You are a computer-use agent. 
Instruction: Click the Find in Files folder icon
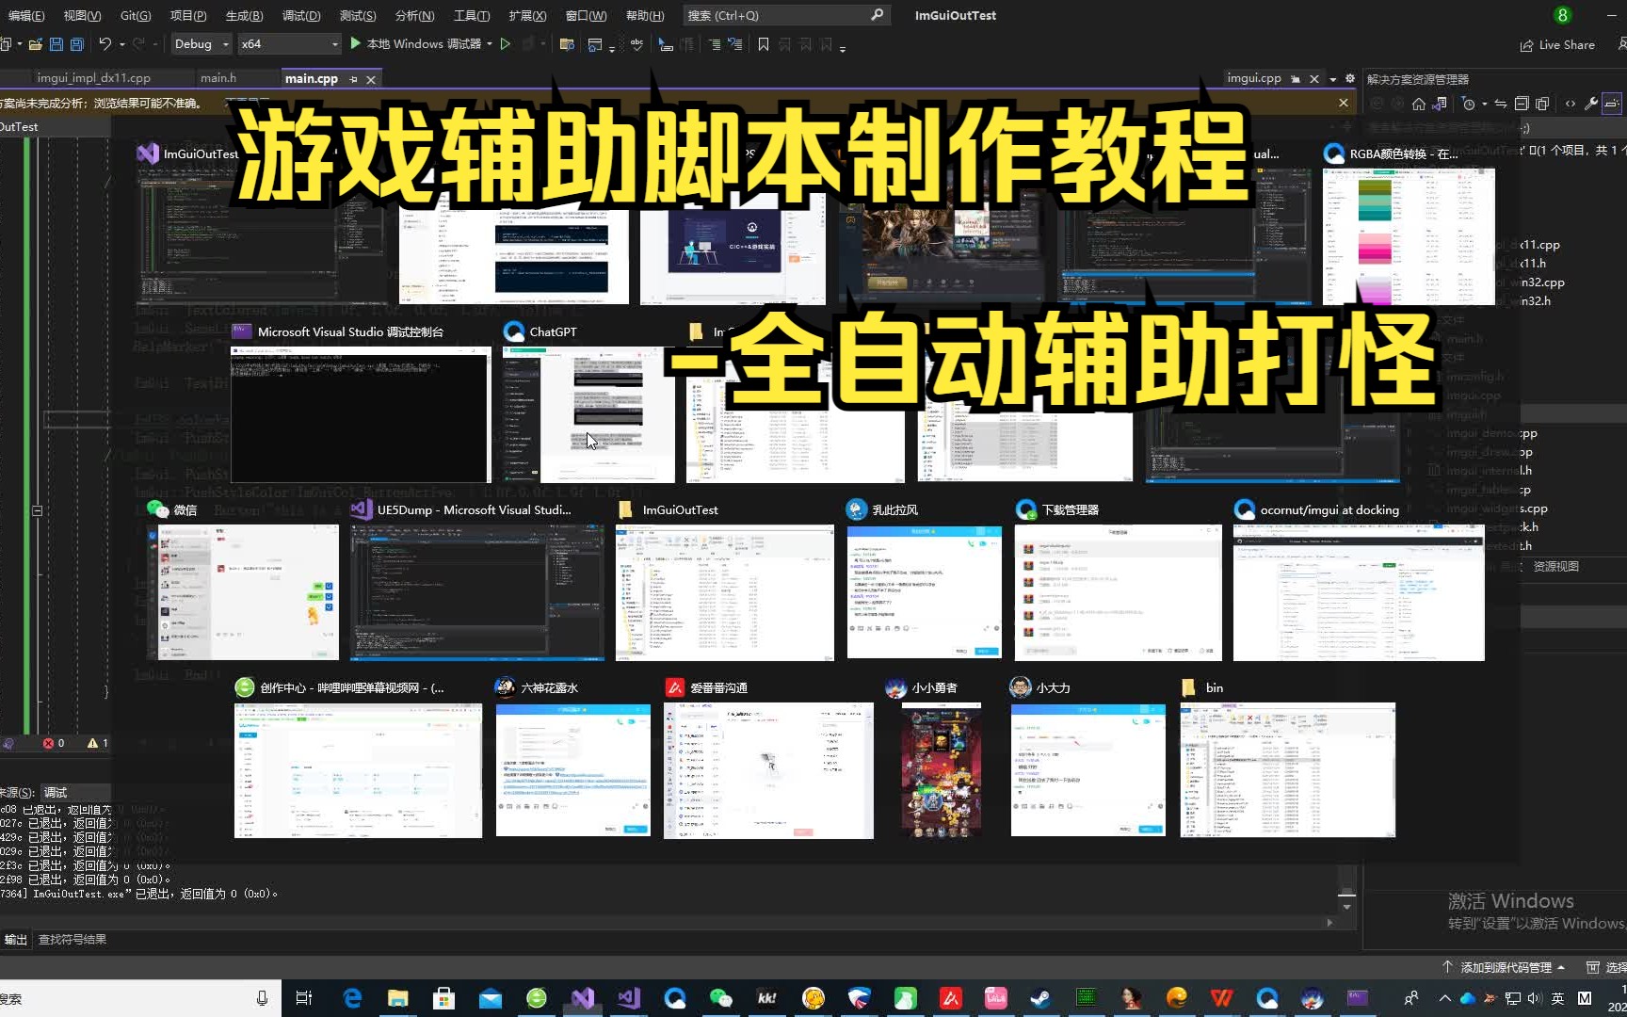pyautogui.click(x=567, y=44)
